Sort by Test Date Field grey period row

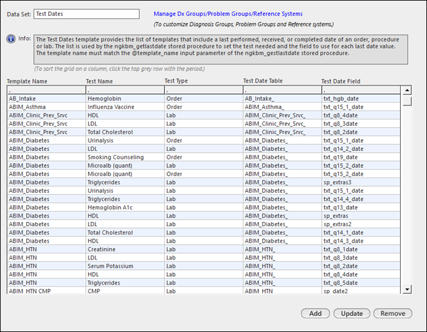[x=361, y=90]
